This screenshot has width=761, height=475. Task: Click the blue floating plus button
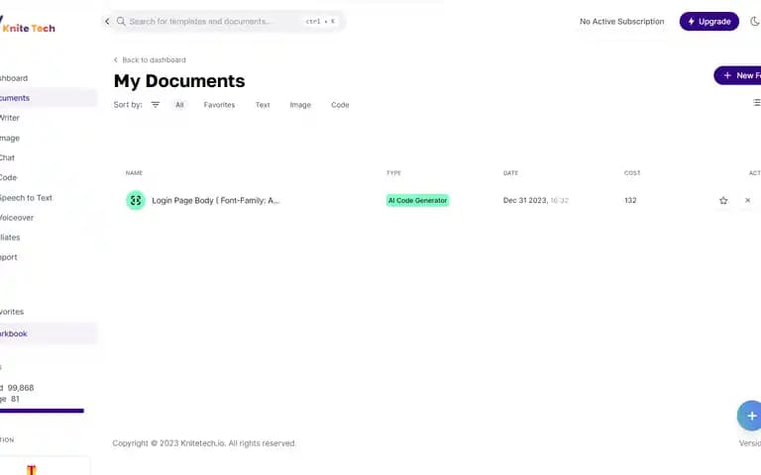coord(750,416)
